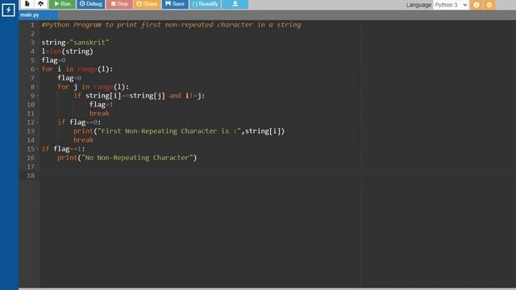The image size is (516, 290).
Task: Save the project with the Save button
Action: 175,4
